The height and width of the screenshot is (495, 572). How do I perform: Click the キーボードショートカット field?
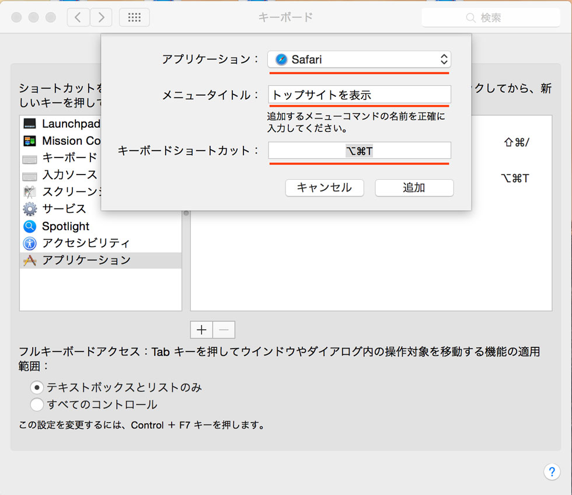tap(359, 151)
